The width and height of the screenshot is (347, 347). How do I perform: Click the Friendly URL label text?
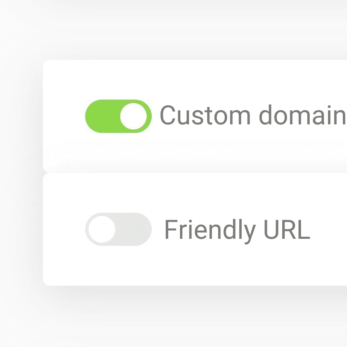[x=237, y=229]
